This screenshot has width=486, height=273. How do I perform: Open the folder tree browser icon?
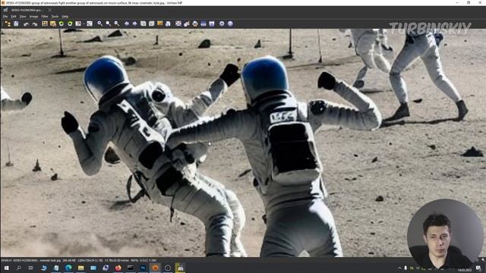pyautogui.click(x=8, y=24)
